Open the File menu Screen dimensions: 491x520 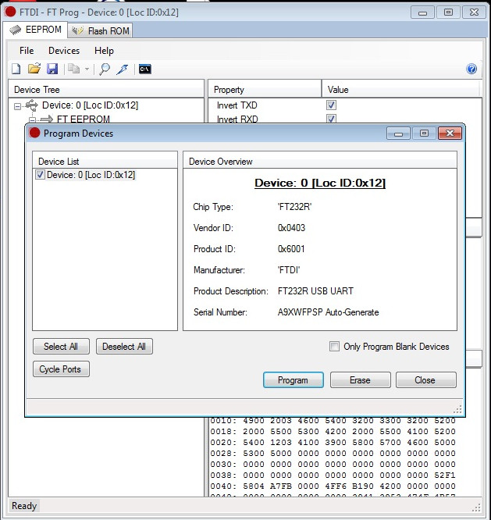[27, 51]
